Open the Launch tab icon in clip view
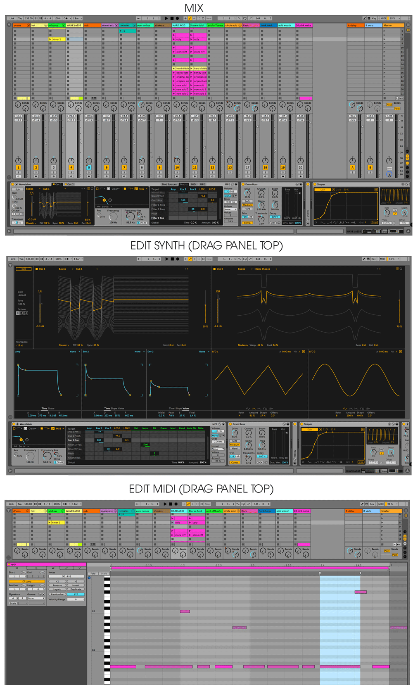 click(36, 568)
